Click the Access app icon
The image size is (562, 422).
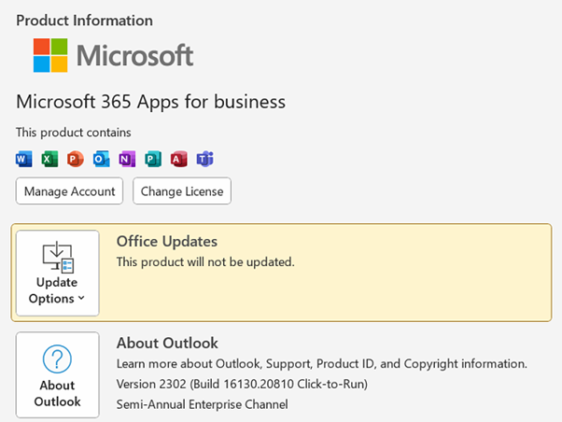tap(179, 159)
